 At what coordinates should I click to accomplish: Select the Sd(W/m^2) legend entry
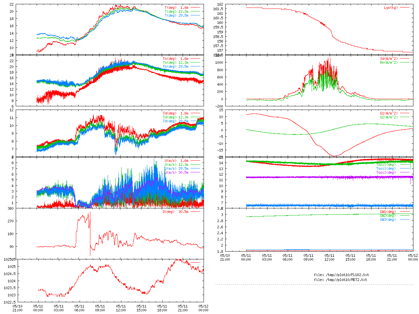389,59
